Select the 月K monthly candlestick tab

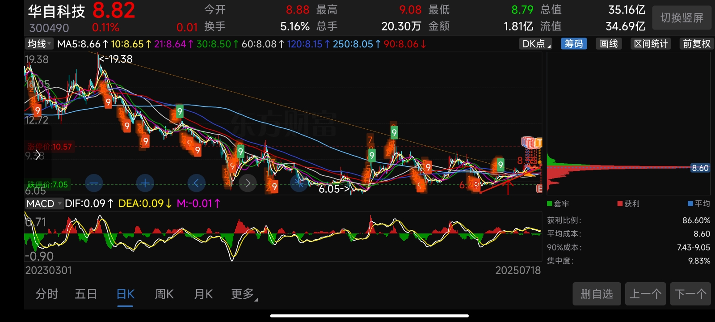[204, 294]
